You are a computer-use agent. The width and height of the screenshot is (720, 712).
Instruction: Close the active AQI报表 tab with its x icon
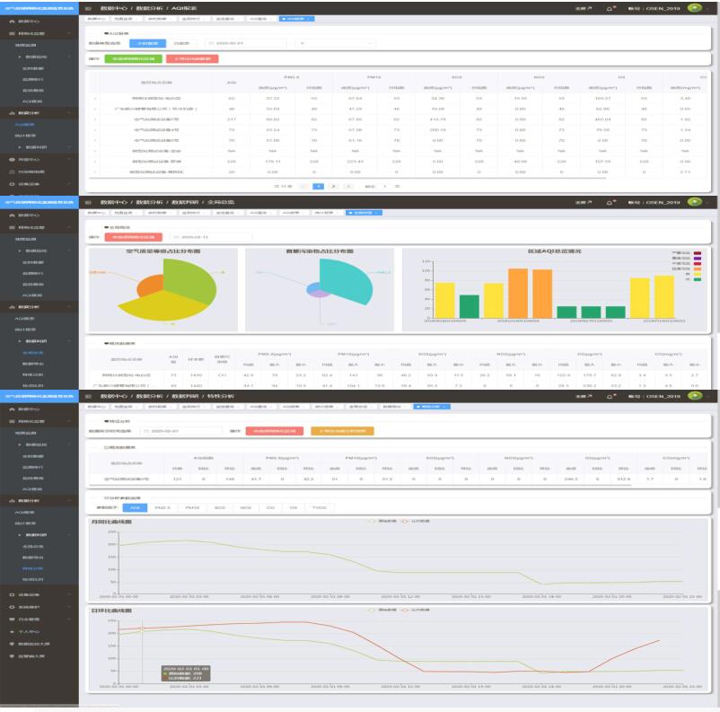pos(308,18)
